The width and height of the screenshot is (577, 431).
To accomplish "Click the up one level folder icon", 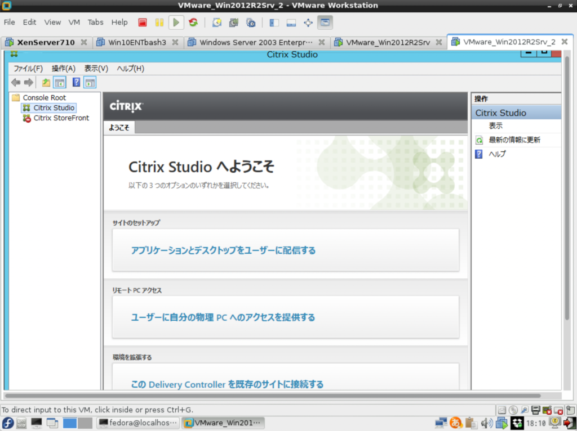I will [x=46, y=82].
